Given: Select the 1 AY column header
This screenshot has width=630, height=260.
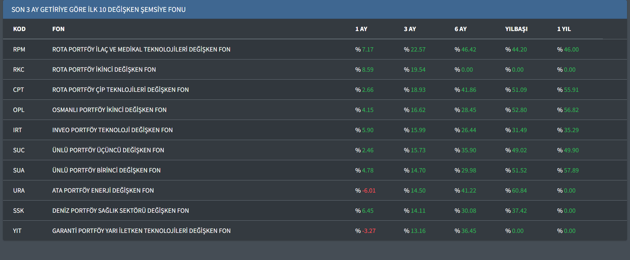Looking at the screenshot, I should tap(361, 29).
